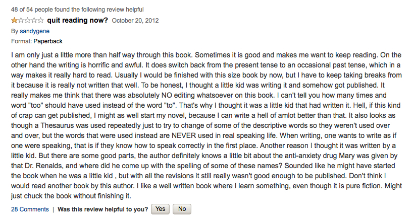Click the pipe separator beside 28 Comments

click(x=53, y=209)
